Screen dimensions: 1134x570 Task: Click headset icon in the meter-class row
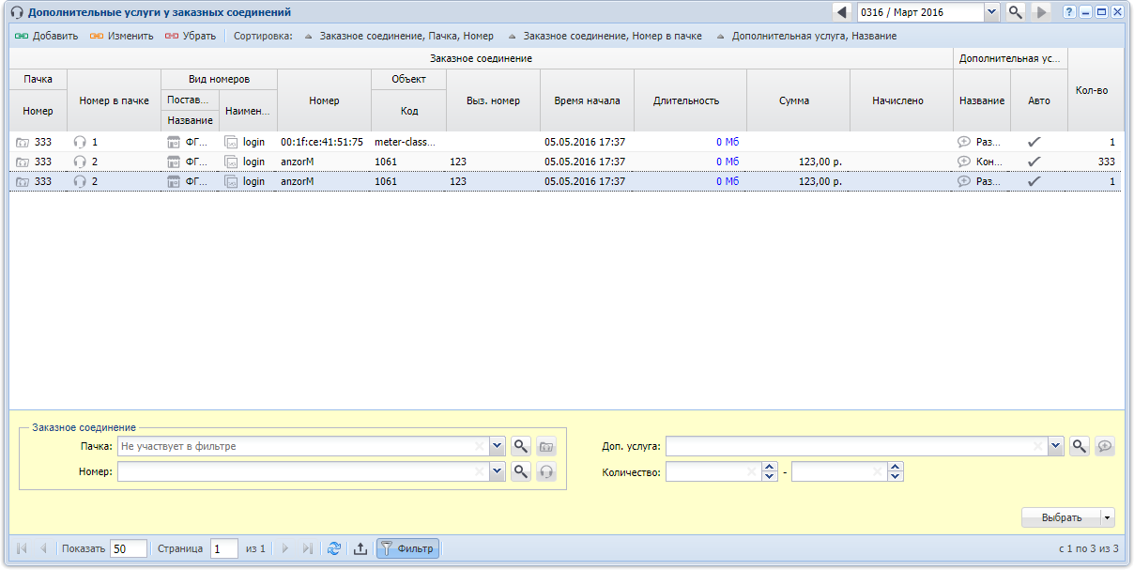[80, 142]
